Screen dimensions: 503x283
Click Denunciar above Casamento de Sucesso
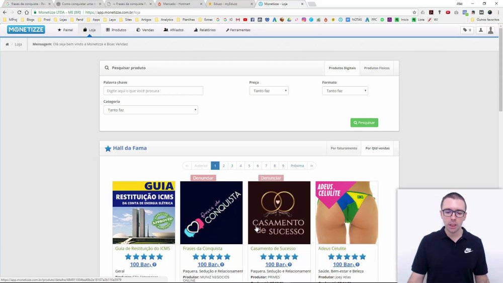tap(271, 178)
